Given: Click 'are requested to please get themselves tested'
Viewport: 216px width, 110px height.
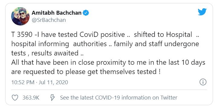Looking at the screenshot, I should (86, 72).
